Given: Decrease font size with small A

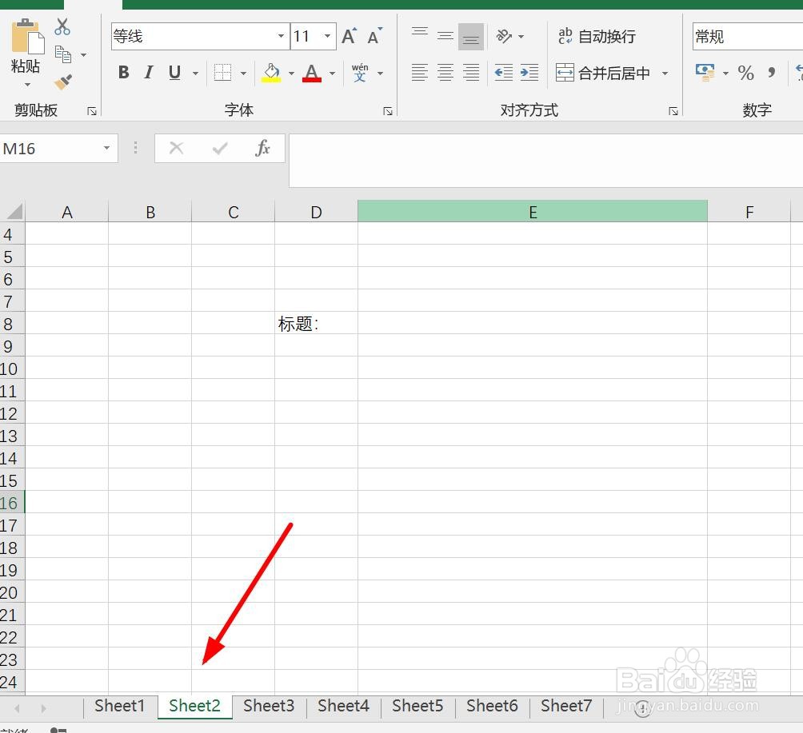Looking at the screenshot, I should 375,36.
